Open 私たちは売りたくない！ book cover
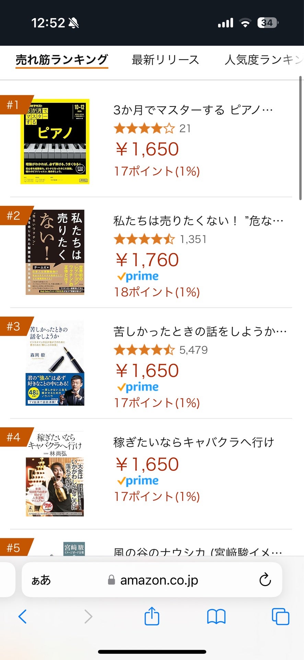The image size is (304, 660). [55, 252]
